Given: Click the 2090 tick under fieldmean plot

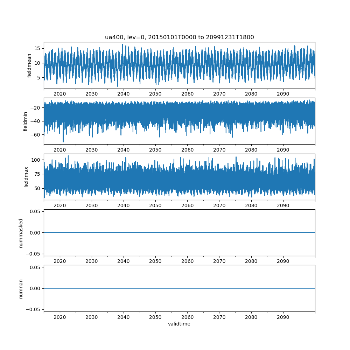Looking at the screenshot, I should [283, 94].
